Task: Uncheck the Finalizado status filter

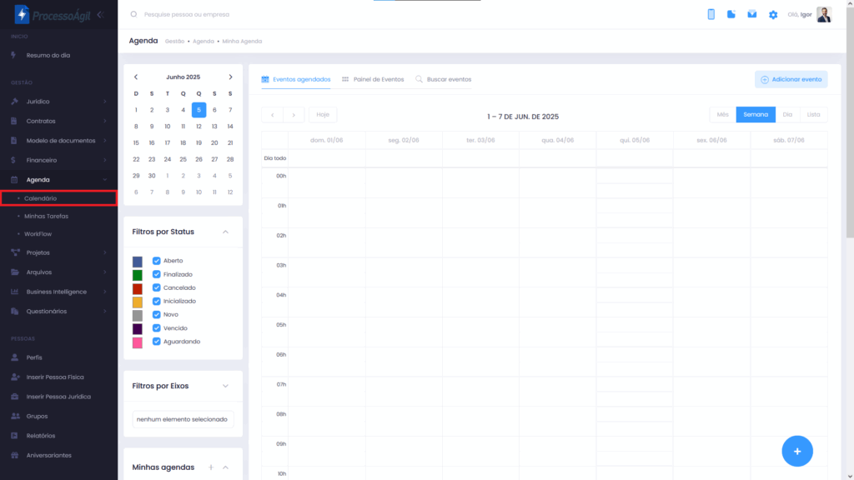Action: coord(156,274)
